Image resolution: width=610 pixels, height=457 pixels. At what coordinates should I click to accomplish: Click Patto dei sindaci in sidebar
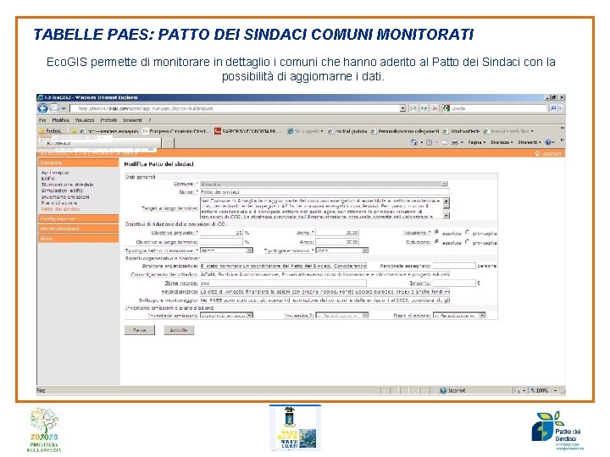(x=60, y=209)
